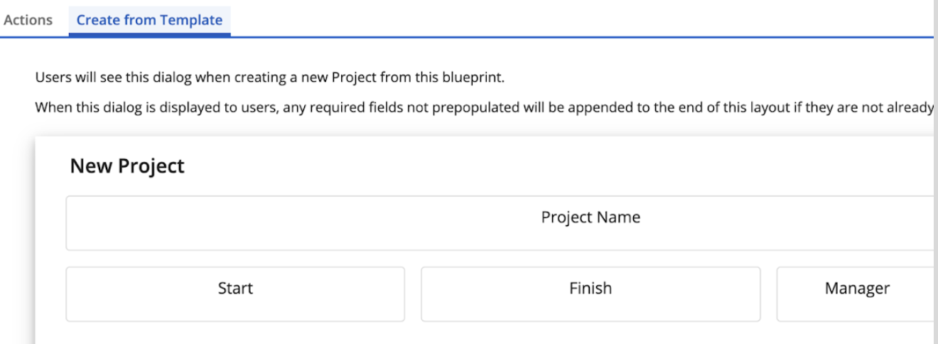Image resolution: width=938 pixels, height=344 pixels.
Task: Click the "Users will see this dialog" sentence
Action: tap(270, 78)
